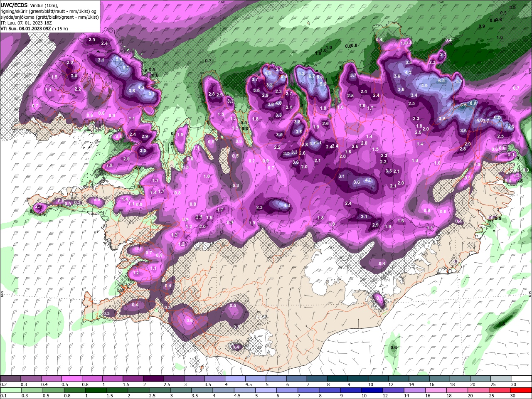This screenshot has width=532, height=399.
Task: Pick the darkest green lower swatch between 1 and 1.5
Action: coord(96,390)
